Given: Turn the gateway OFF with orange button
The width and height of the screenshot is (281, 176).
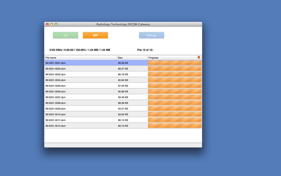Looking at the screenshot, I should [95, 35].
